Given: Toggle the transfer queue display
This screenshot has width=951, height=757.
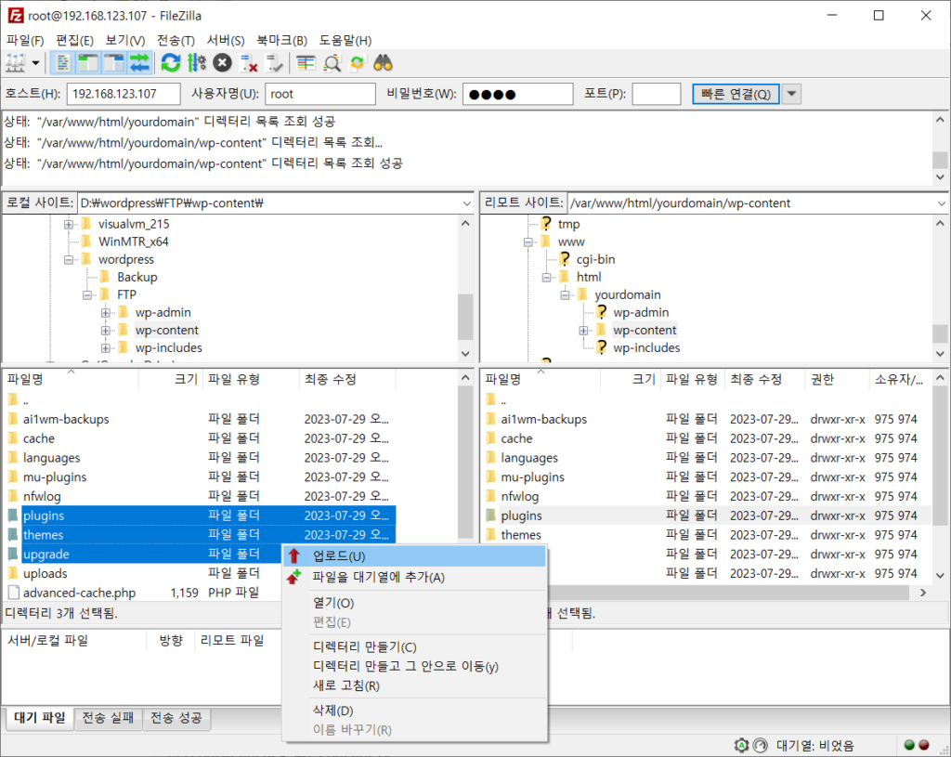Looking at the screenshot, I should point(139,63).
